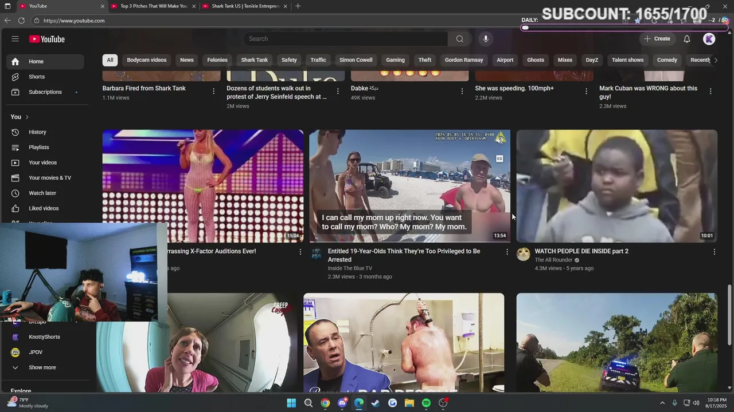Open File Explorer from the taskbar
The height and width of the screenshot is (412, 734).
coord(409,403)
